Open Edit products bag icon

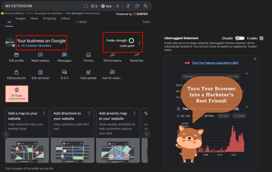16,72
